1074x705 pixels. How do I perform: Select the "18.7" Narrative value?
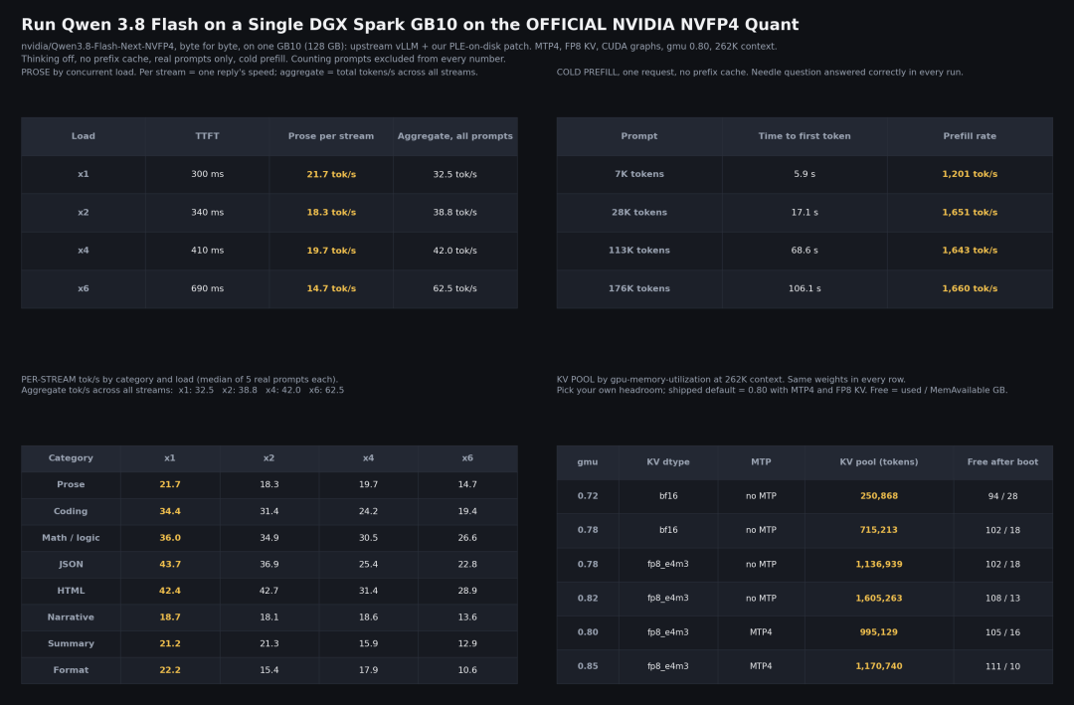click(170, 617)
